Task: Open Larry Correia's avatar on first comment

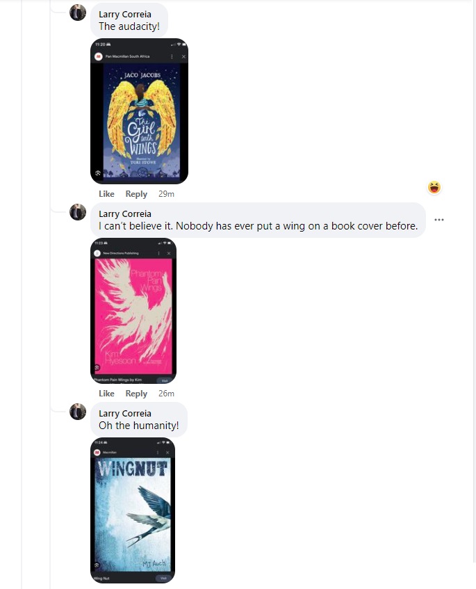Action: [x=78, y=13]
